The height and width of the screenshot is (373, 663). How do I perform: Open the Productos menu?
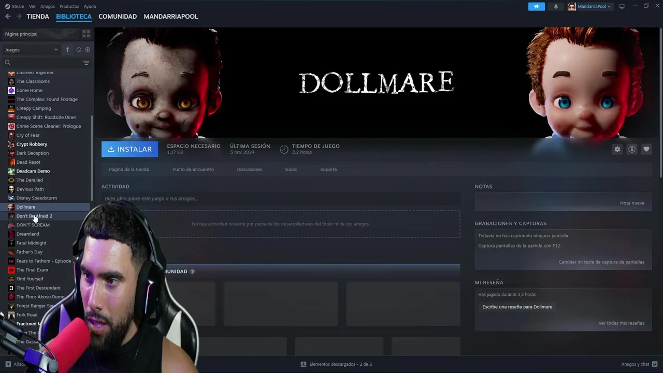[x=69, y=6]
